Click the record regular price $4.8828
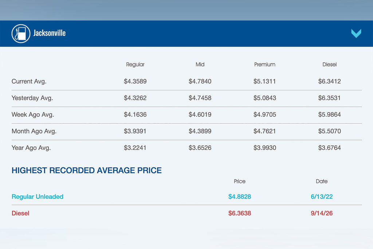The height and width of the screenshot is (249, 373). [x=240, y=197]
